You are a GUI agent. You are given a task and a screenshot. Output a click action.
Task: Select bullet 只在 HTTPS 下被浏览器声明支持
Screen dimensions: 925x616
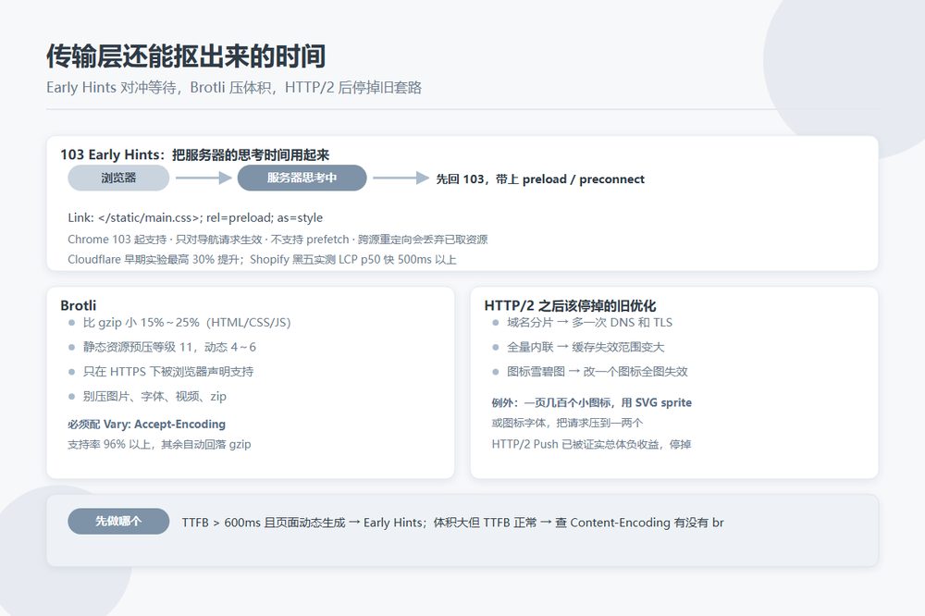coord(168,372)
